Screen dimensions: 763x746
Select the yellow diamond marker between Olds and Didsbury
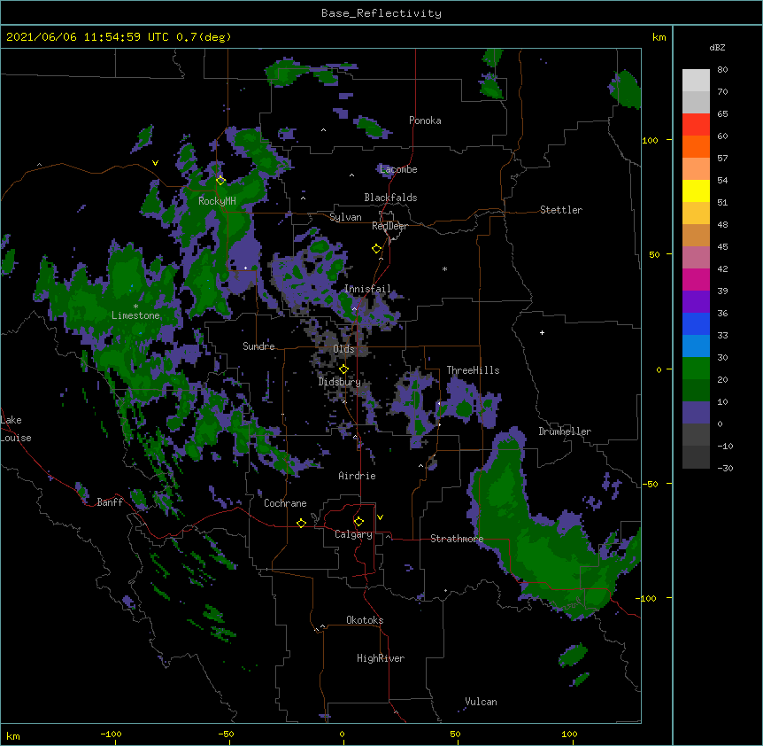(x=343, y=369)
